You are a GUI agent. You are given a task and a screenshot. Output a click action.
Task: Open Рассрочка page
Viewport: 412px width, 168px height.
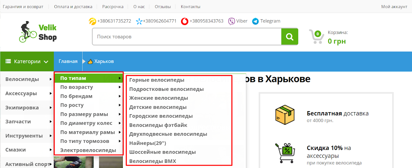113,7
